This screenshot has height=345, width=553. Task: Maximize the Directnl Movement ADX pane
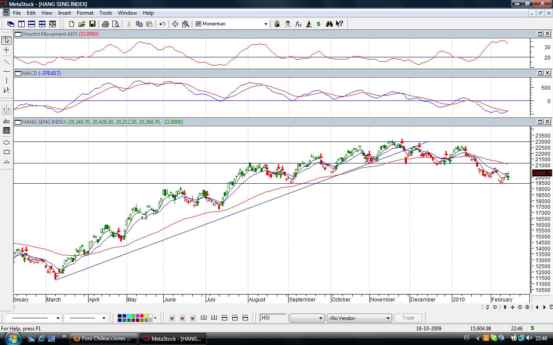(x=540, y=34)
